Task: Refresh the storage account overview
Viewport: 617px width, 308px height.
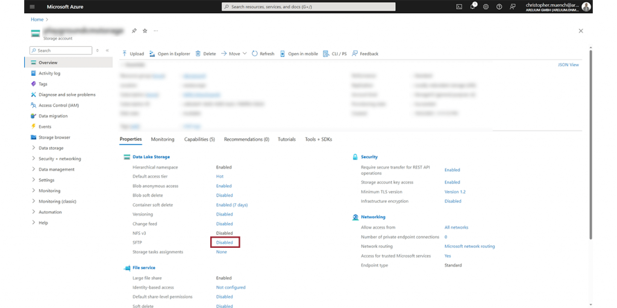Action: [263, 54]
